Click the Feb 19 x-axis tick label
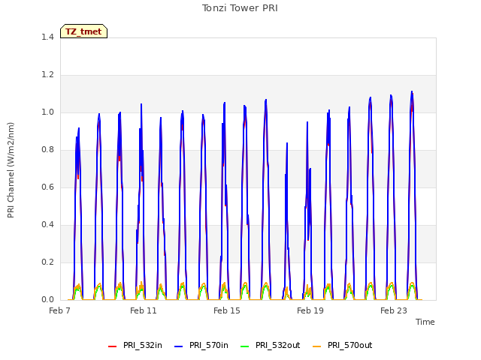Image resolution: width=481 pixels, height=360 pixels. [310, 310]
